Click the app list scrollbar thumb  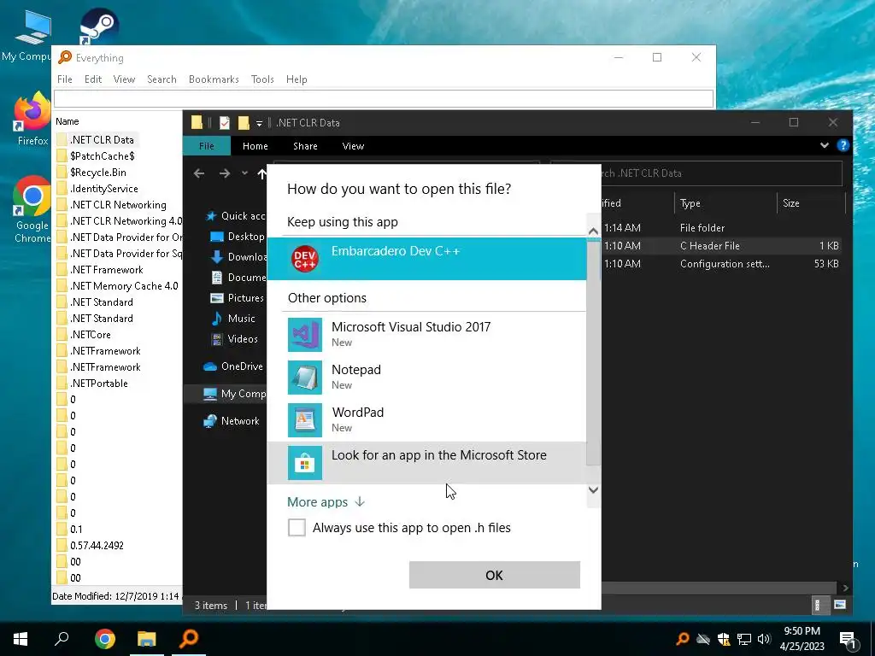(x=593, y=352)
